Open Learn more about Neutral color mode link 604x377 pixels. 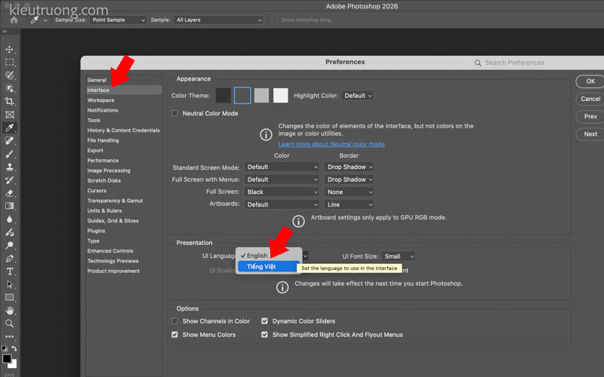tap(331, 144)
